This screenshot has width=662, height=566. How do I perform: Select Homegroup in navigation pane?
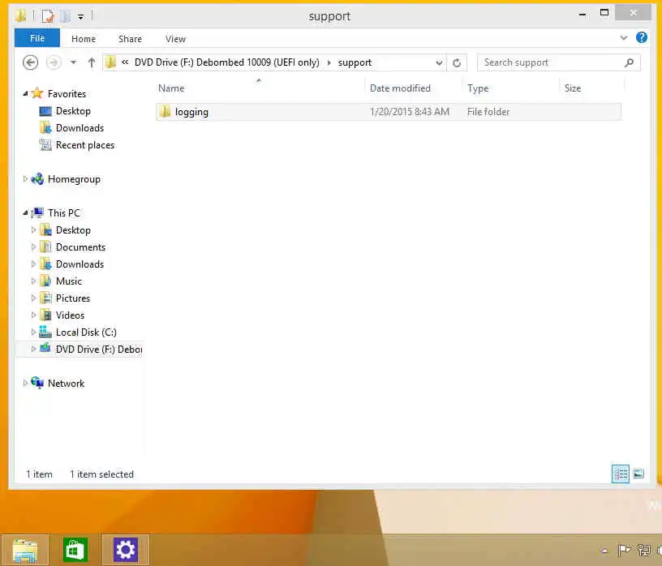coord(74,179)
